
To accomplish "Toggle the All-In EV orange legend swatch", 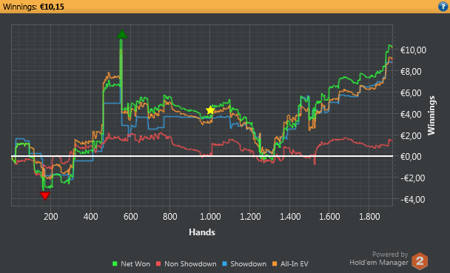I will 275,263.
